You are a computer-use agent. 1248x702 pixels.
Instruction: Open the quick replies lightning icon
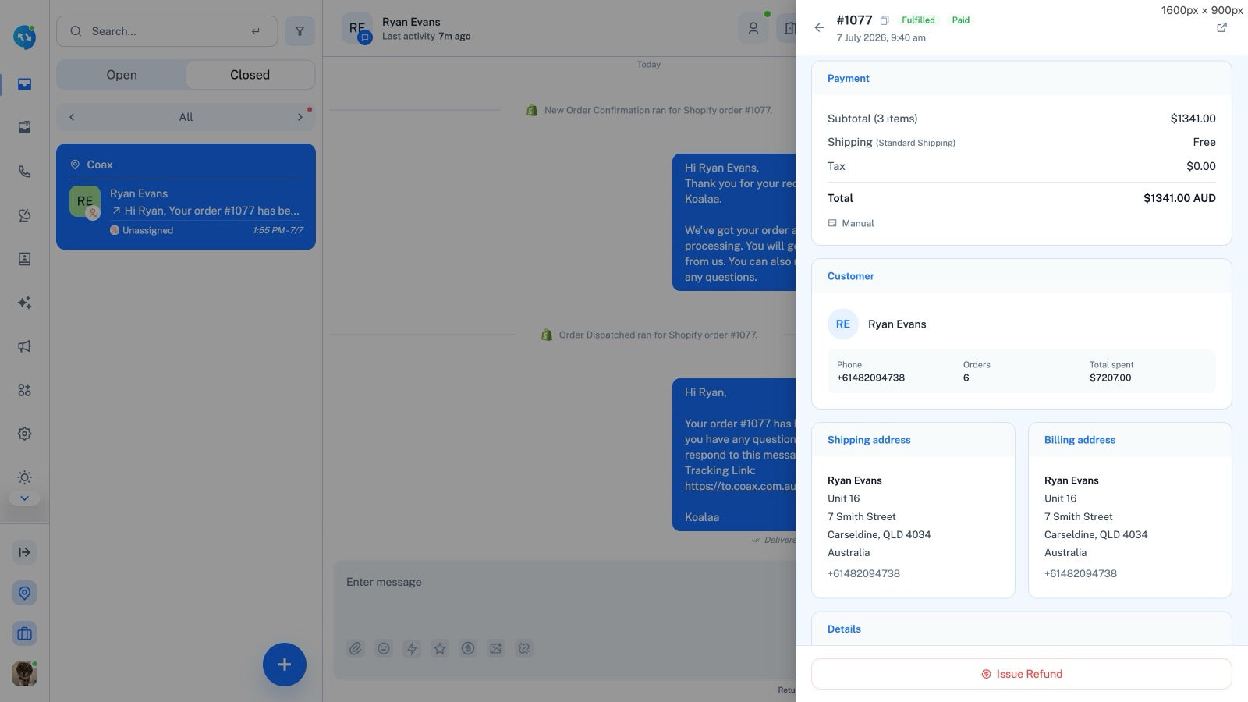(412, 648)
